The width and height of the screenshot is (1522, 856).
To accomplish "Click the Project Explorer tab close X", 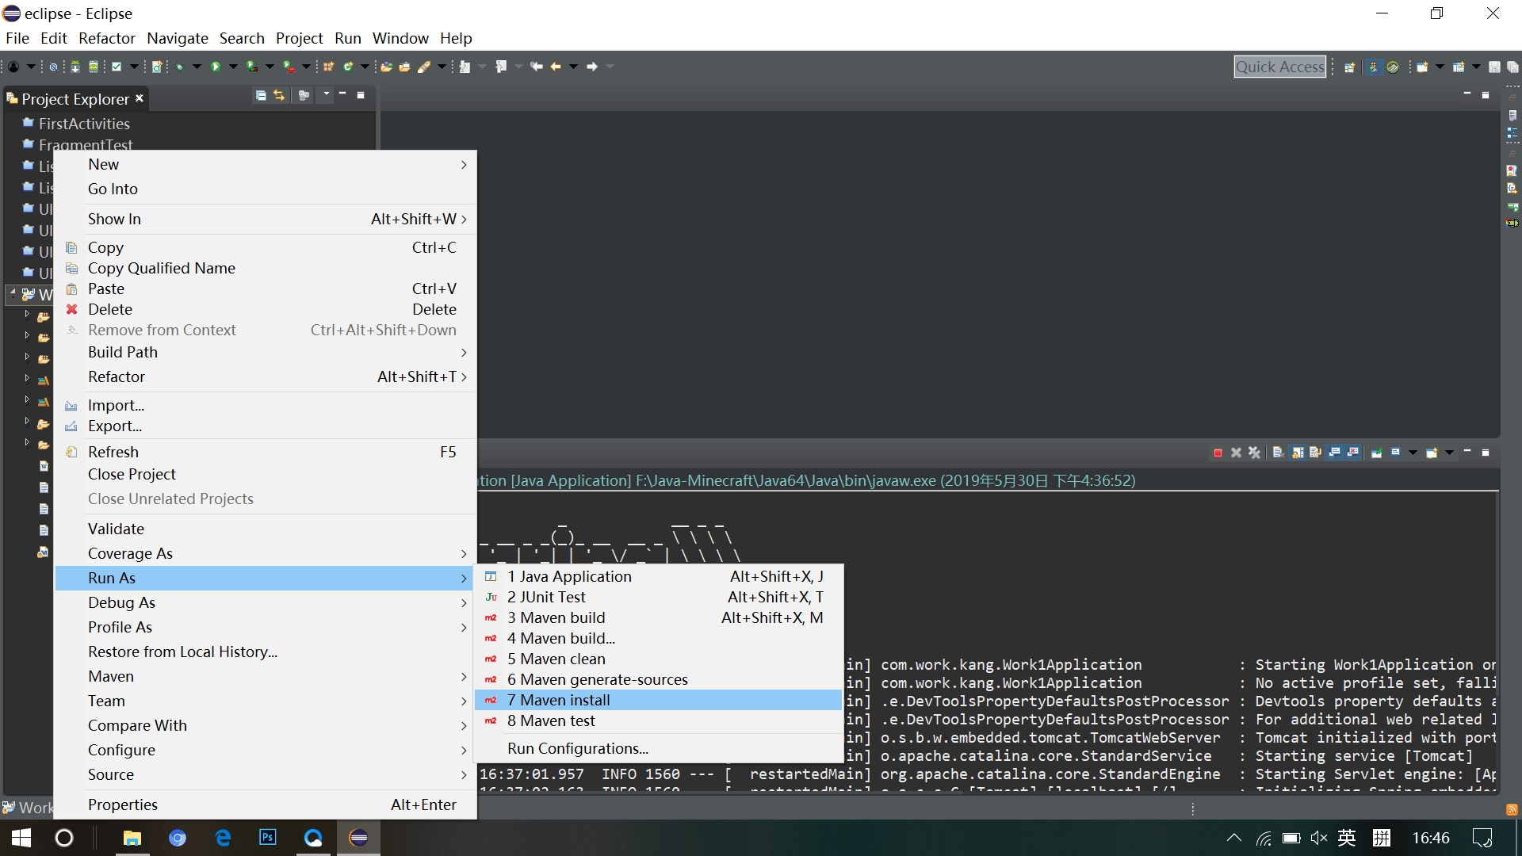I will (x=140, y=98).
